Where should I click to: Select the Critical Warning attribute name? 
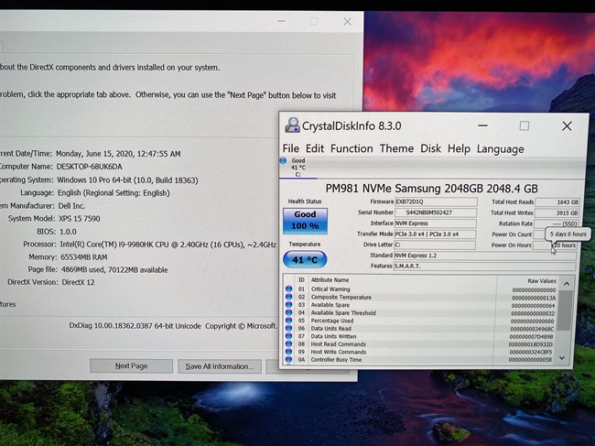[x=330, y=289]
